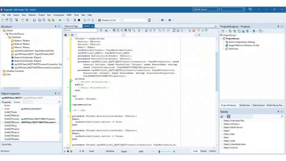Viewport: 286px width, 161px height.
Task: Click the Open project folder icon
Action: point(27,20)
